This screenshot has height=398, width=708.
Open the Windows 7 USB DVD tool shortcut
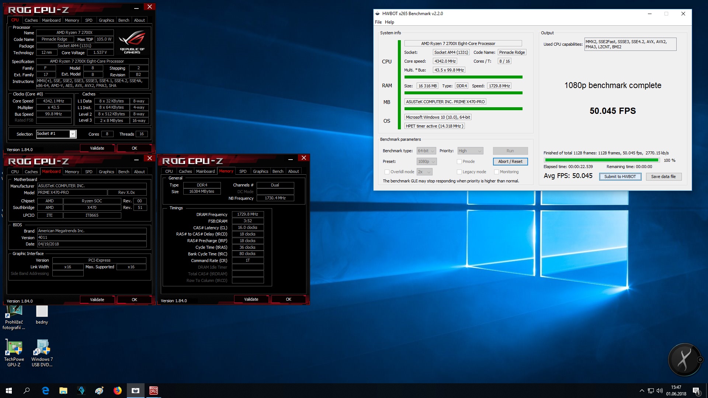pyautogui.click(x=42, y=353)
